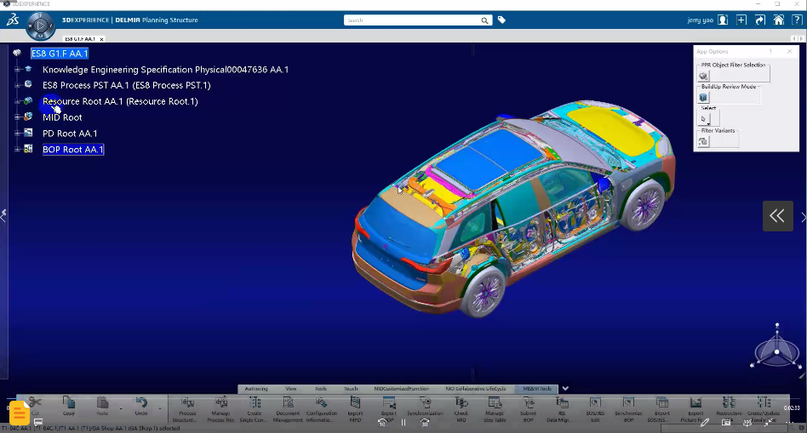807x433 pixels.
Task: Click the search magnifier icon
Action: click(x=484, y=20)
